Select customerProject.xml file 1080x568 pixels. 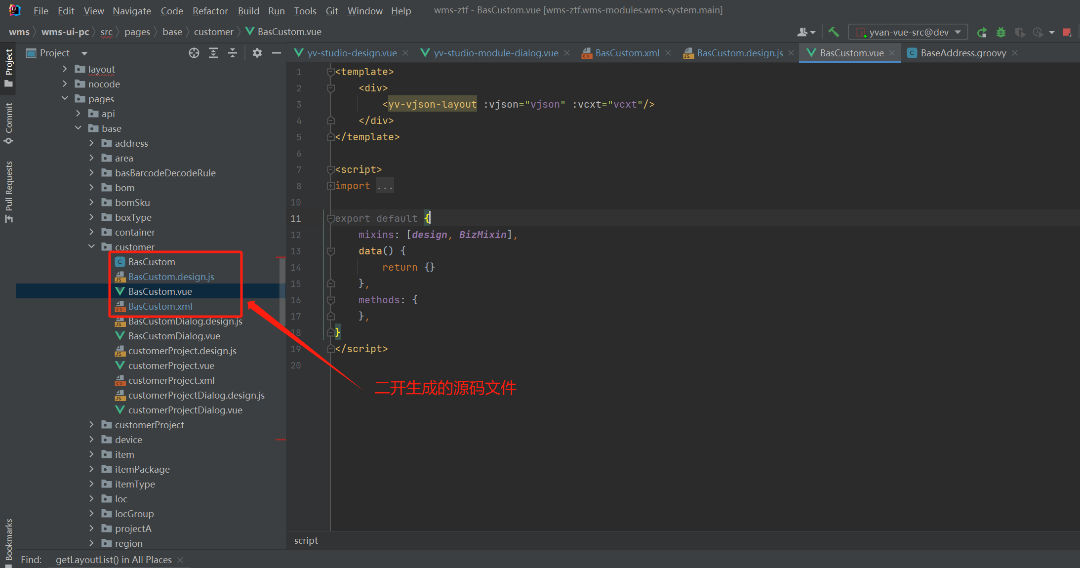pyautogui.click(x=171, y=380)
